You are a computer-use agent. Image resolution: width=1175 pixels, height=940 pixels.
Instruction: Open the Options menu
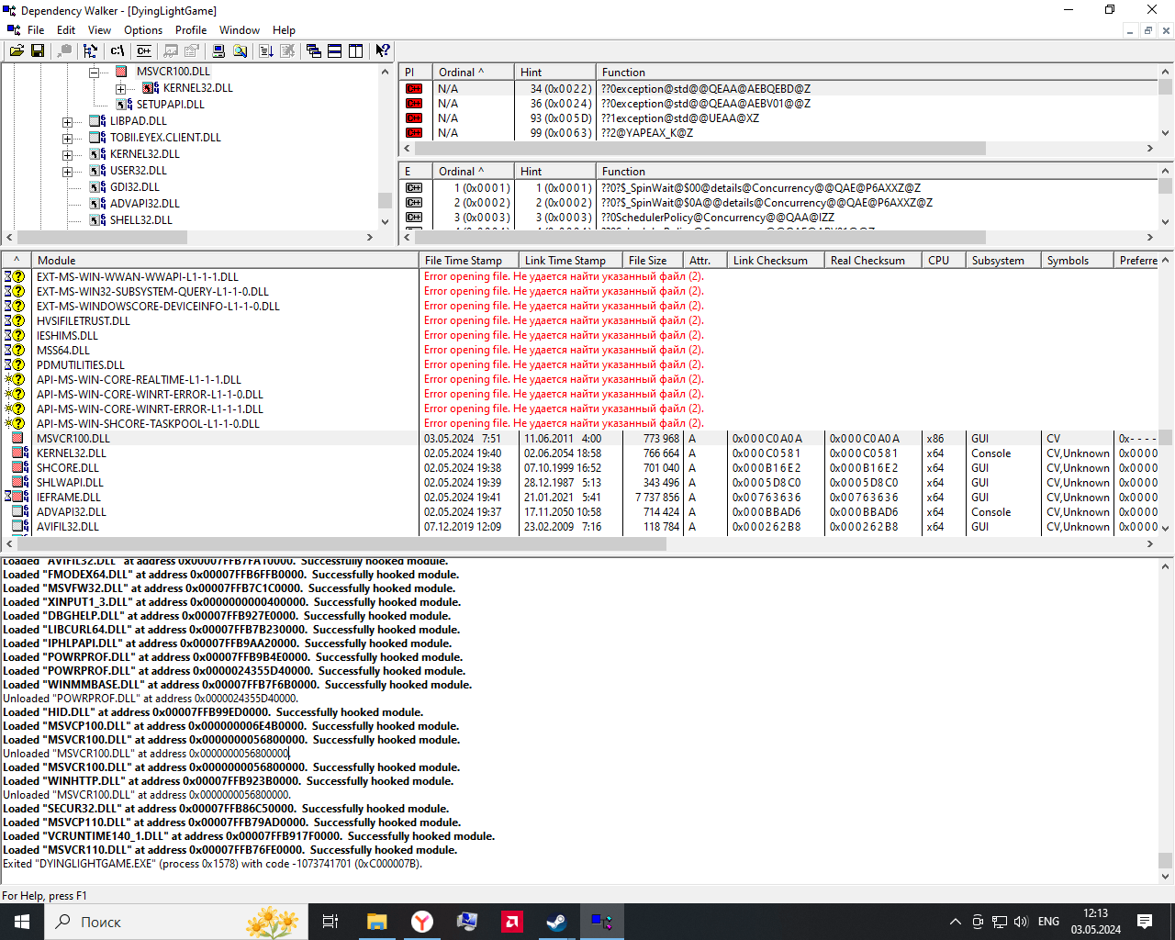143,30
